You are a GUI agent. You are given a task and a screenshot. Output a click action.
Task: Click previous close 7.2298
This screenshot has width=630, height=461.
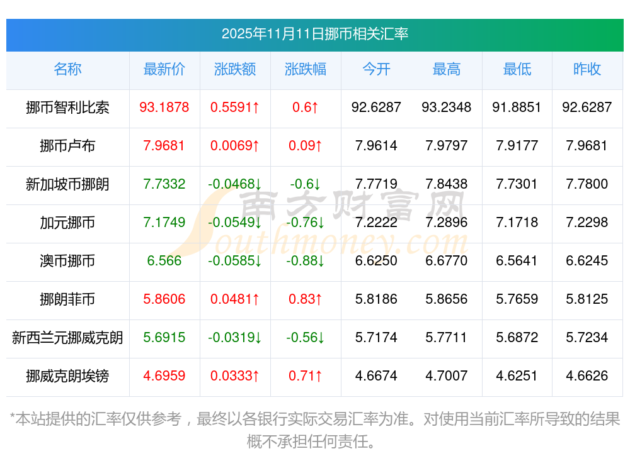coord(587,222)
